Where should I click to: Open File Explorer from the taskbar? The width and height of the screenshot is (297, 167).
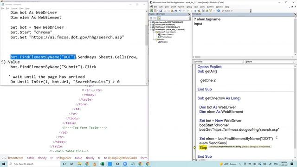tap(79, 164)
